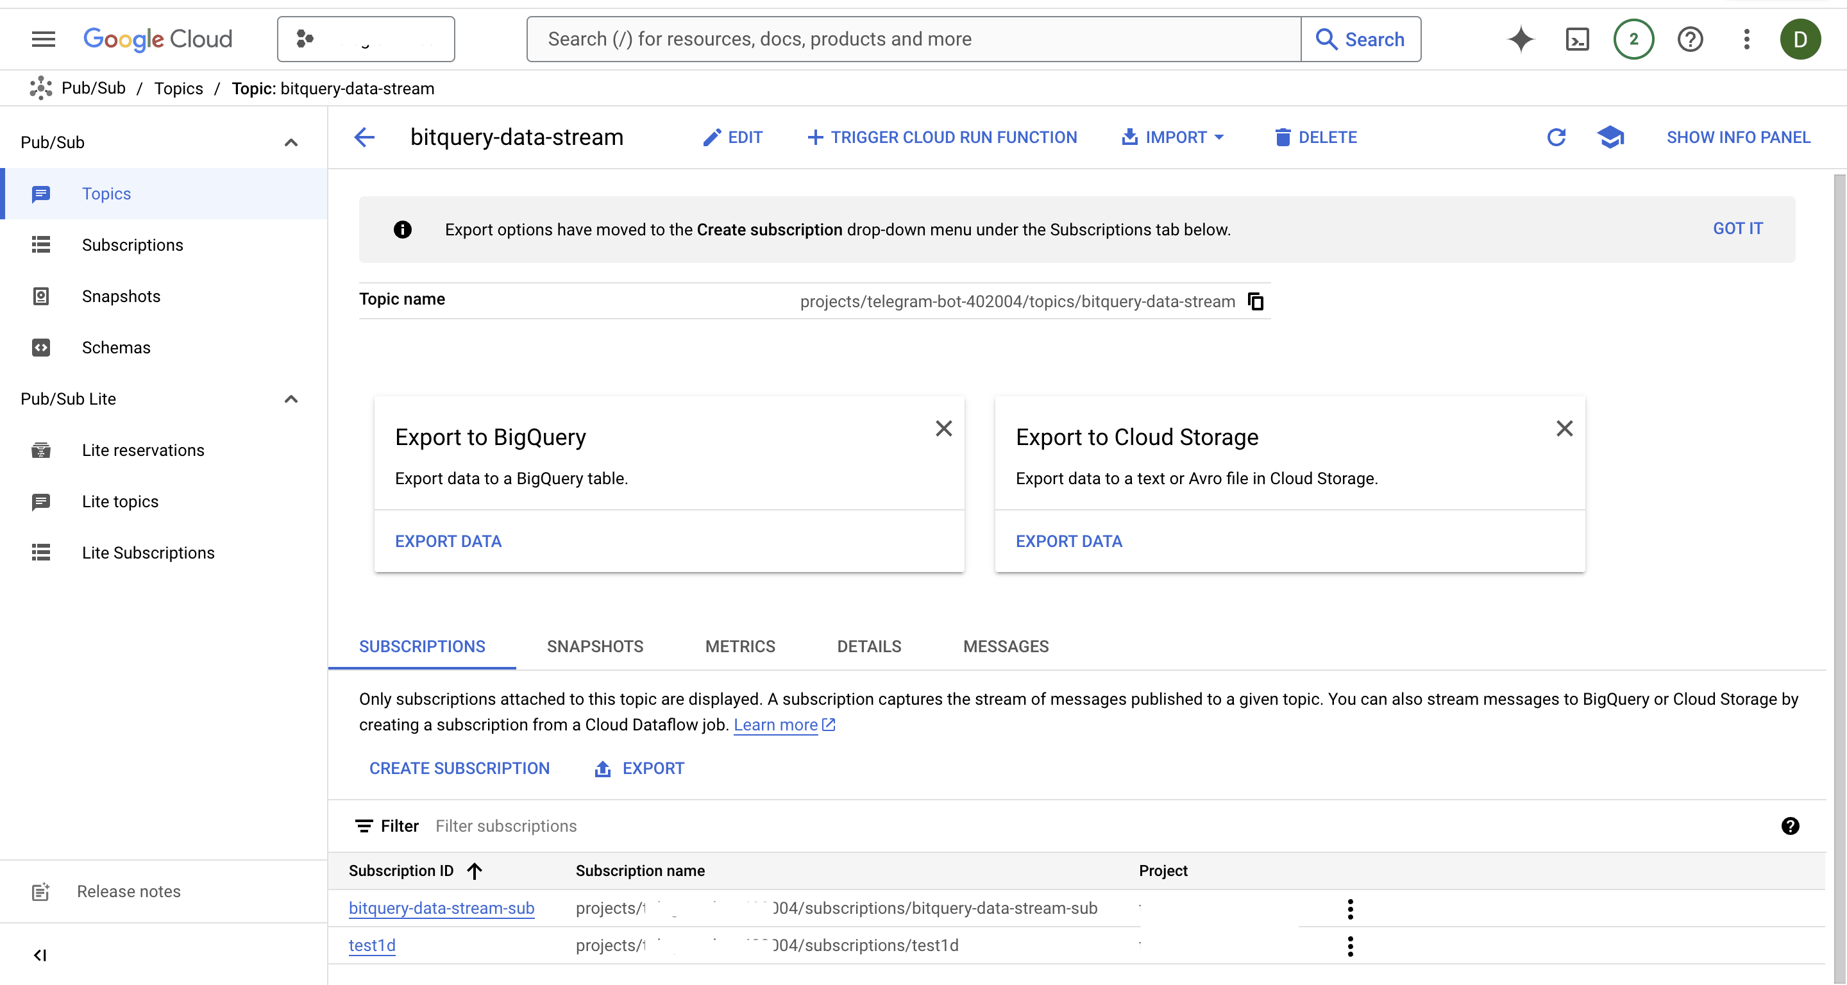Image resolution: width=1847 pixels, height=985 pixels.
Task: Open actions menu for test1d row
Action: coord(1350,947)
